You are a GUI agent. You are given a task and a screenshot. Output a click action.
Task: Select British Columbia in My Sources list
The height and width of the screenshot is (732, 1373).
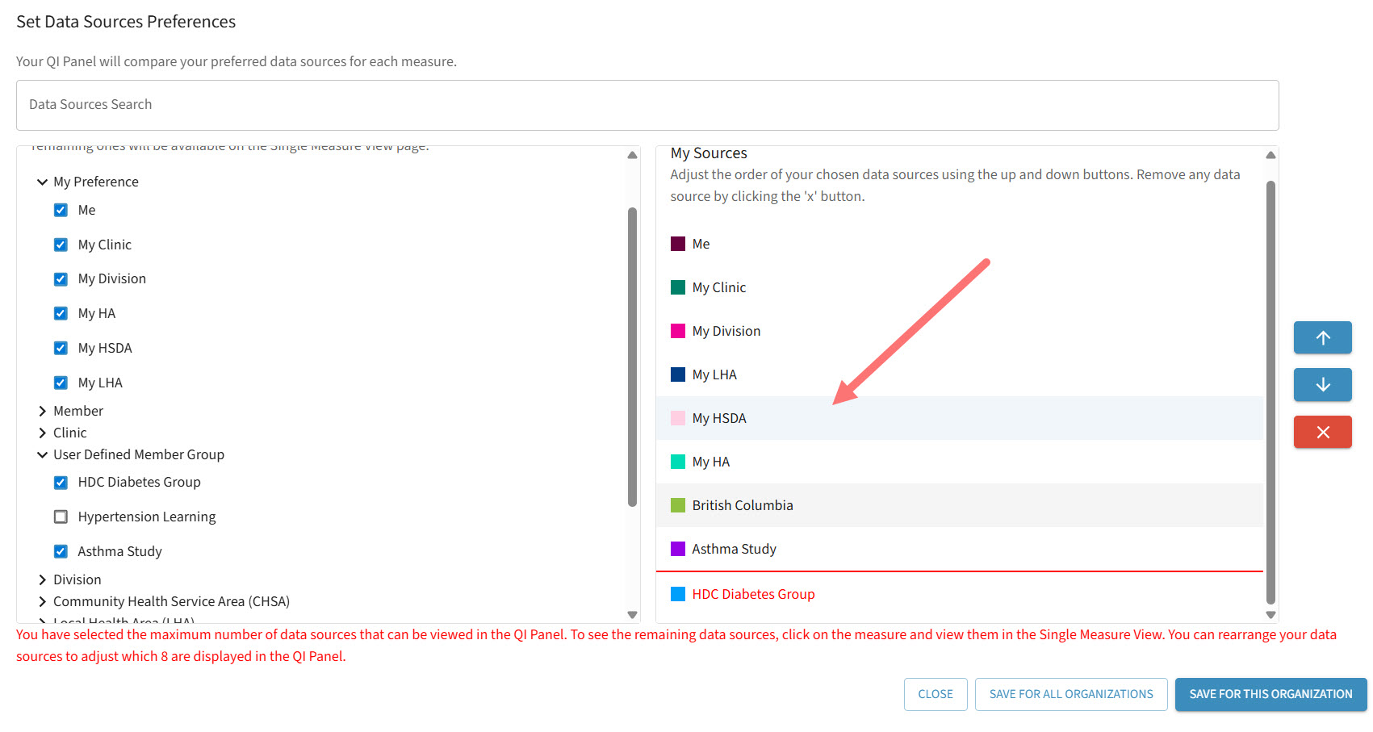pyautogui.click(x=742, y=505)
